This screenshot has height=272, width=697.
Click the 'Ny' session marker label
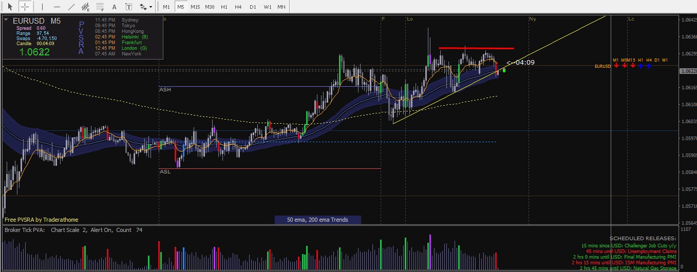pos(533,19)
